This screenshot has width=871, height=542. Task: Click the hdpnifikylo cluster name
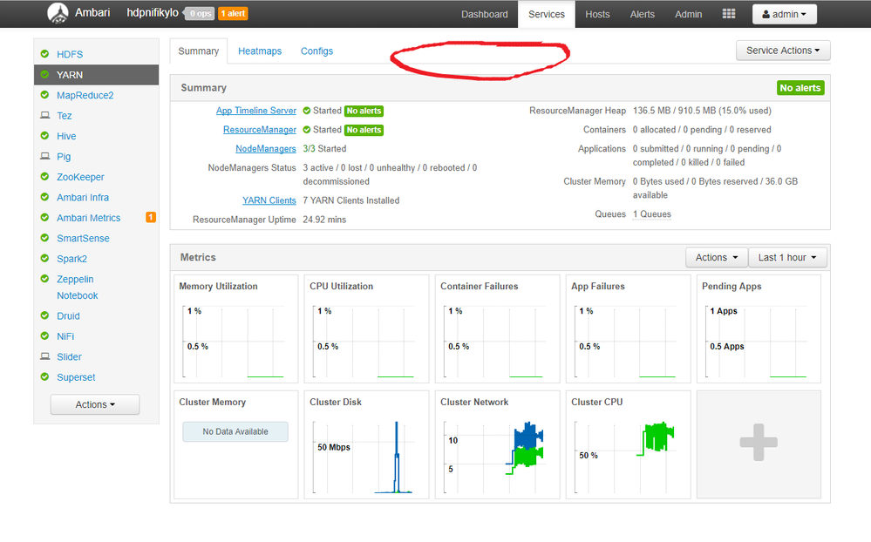[x=153, y=13]
